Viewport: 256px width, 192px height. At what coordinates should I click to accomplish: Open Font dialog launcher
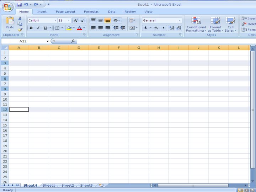pos(84,34)
